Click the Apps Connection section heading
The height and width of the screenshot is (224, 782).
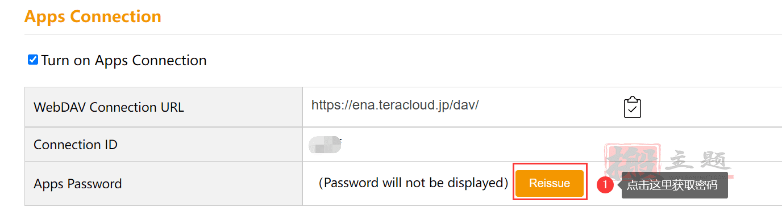(93, 16)
